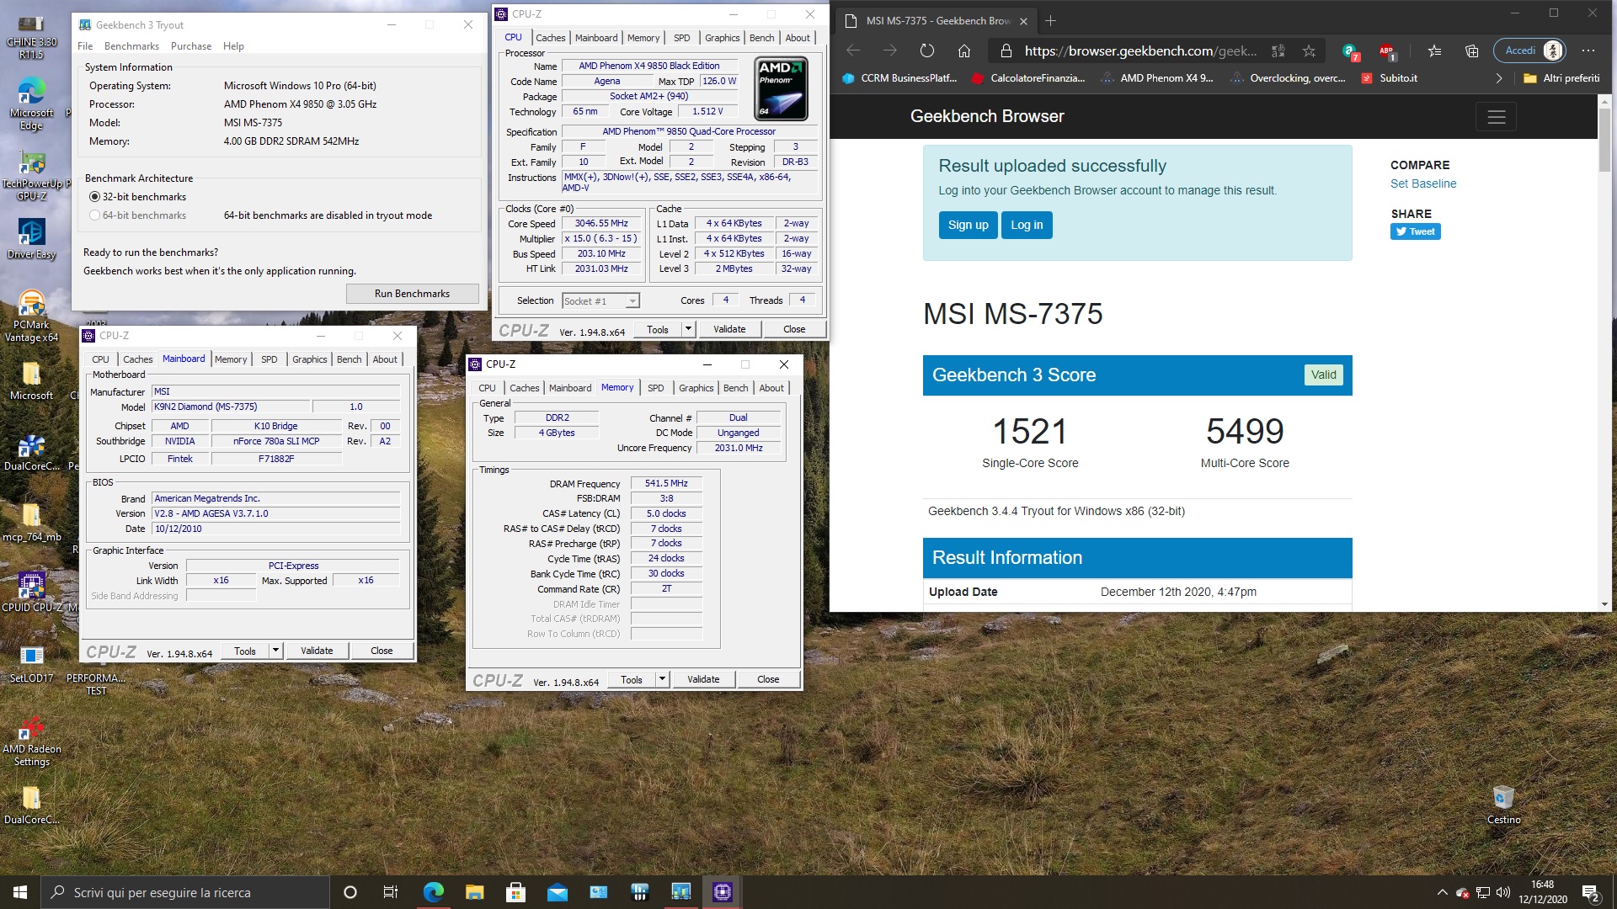Open green extension icon with badge 7
Viewport: 1617px width, 909px height.
[1350, 51]
